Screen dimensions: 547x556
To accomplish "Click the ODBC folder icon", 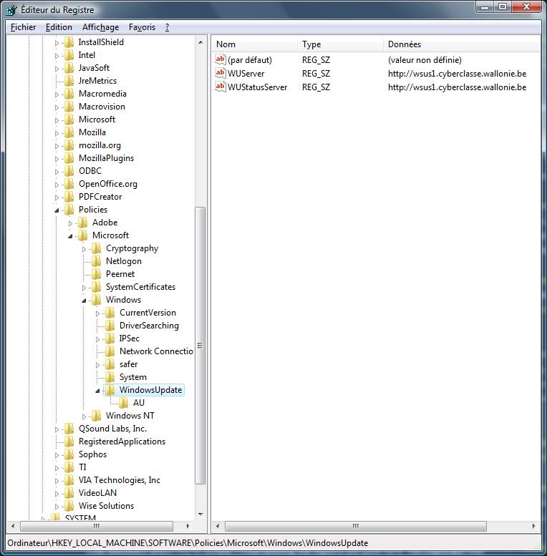I will (x=69, y=171).
